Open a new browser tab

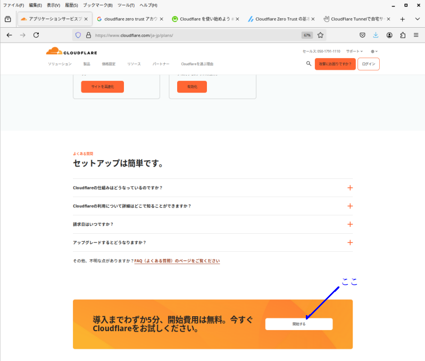click(403, 19)
